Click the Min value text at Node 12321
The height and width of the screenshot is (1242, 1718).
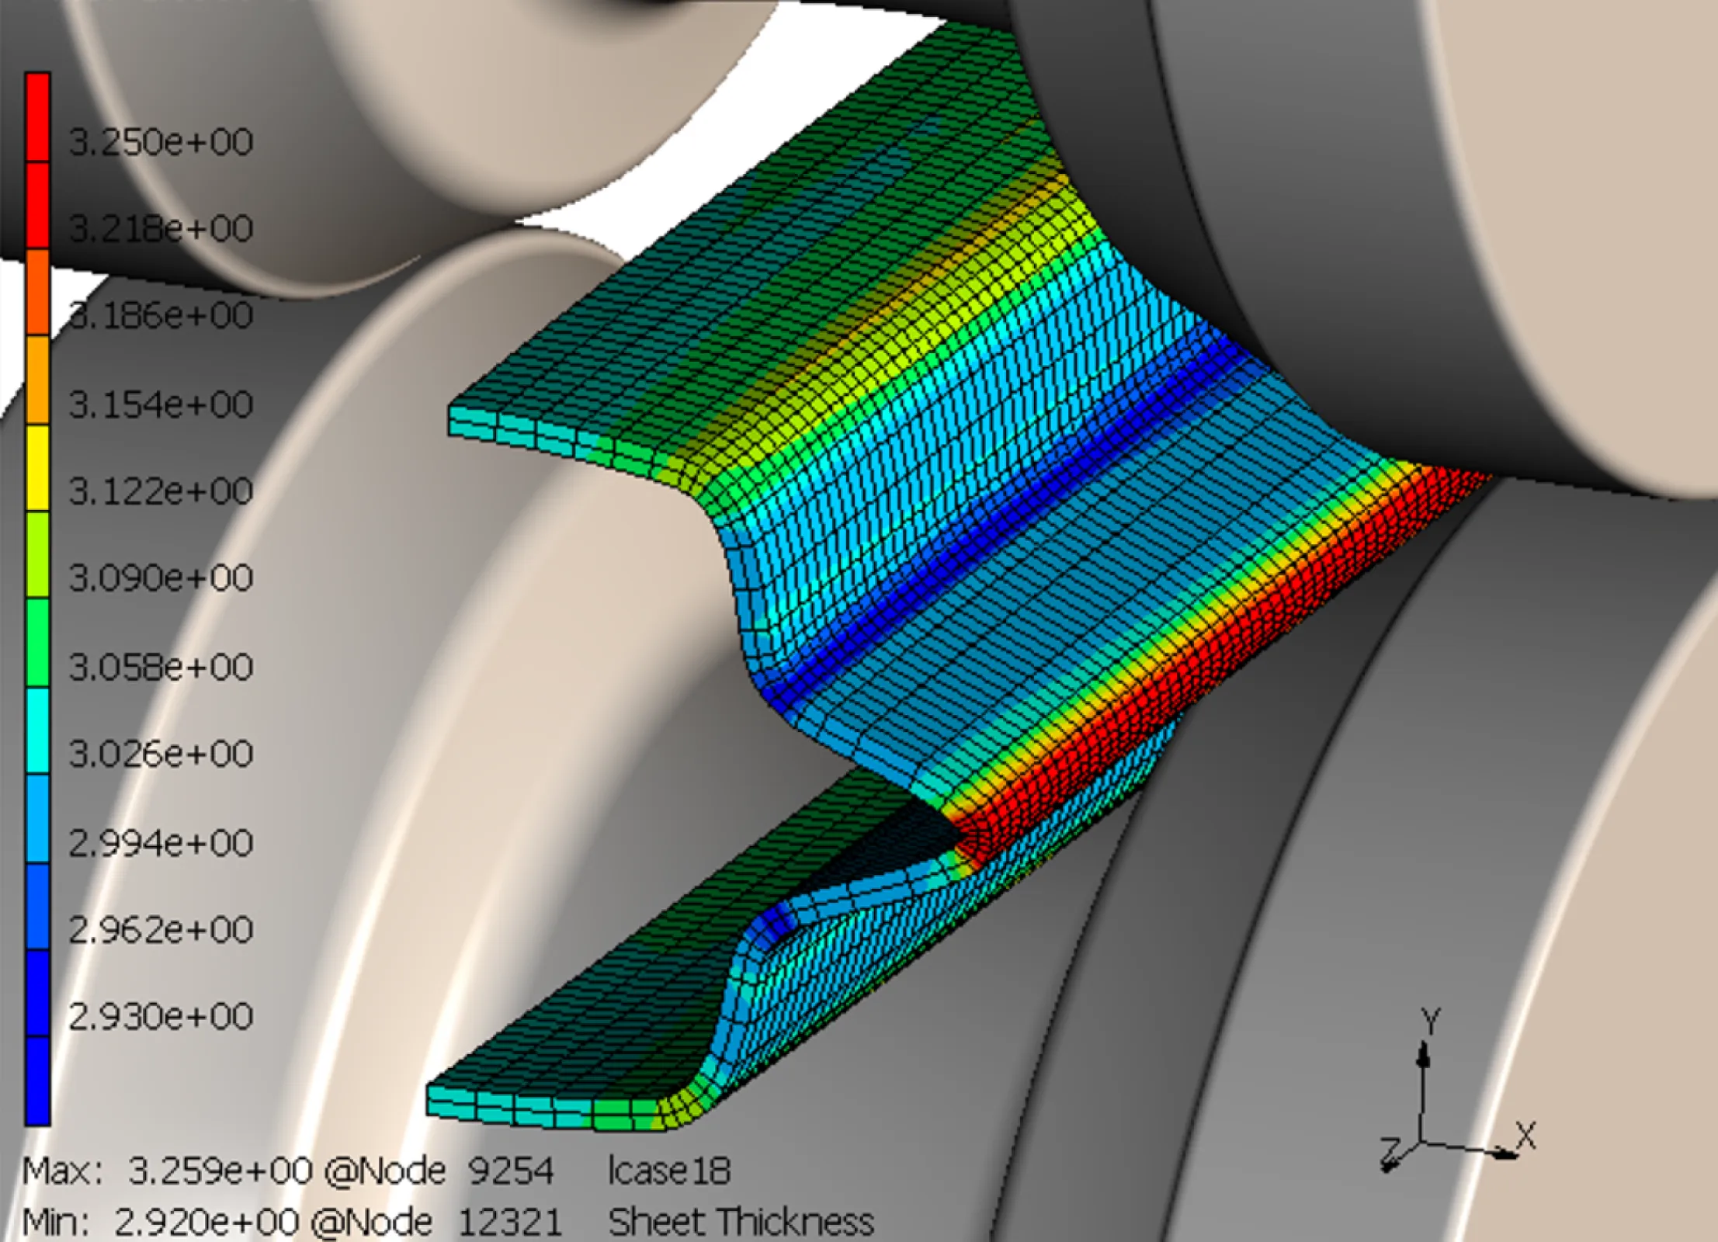[x=291, y=1223]
